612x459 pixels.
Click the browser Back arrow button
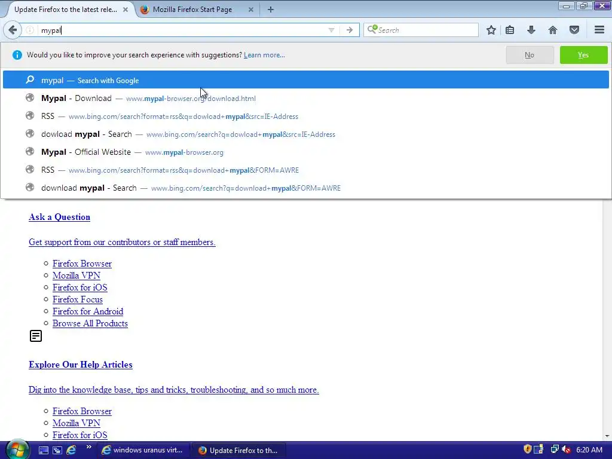(13, 30)
